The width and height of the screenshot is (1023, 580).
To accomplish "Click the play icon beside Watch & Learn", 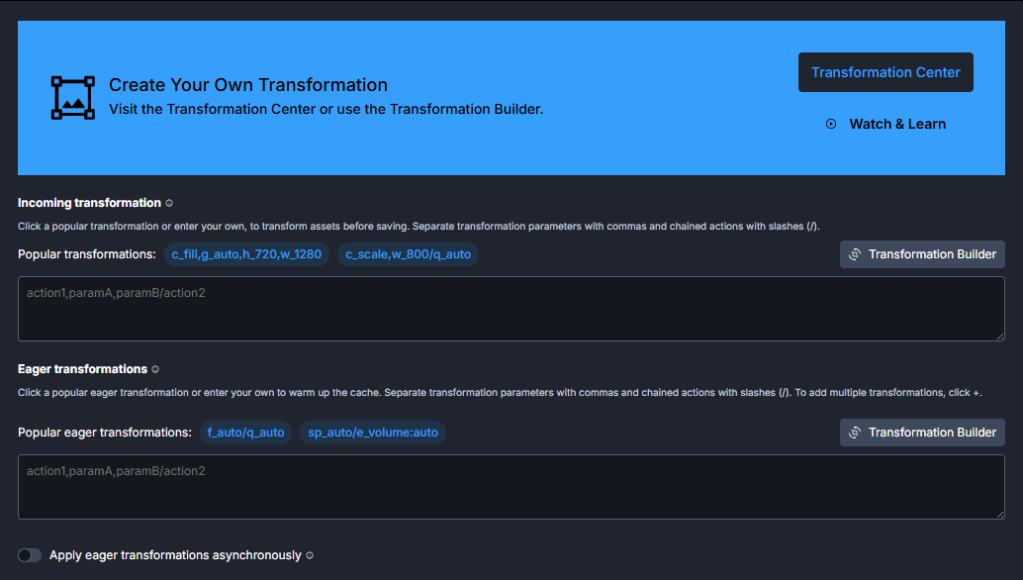I will [x=831, y=124].
